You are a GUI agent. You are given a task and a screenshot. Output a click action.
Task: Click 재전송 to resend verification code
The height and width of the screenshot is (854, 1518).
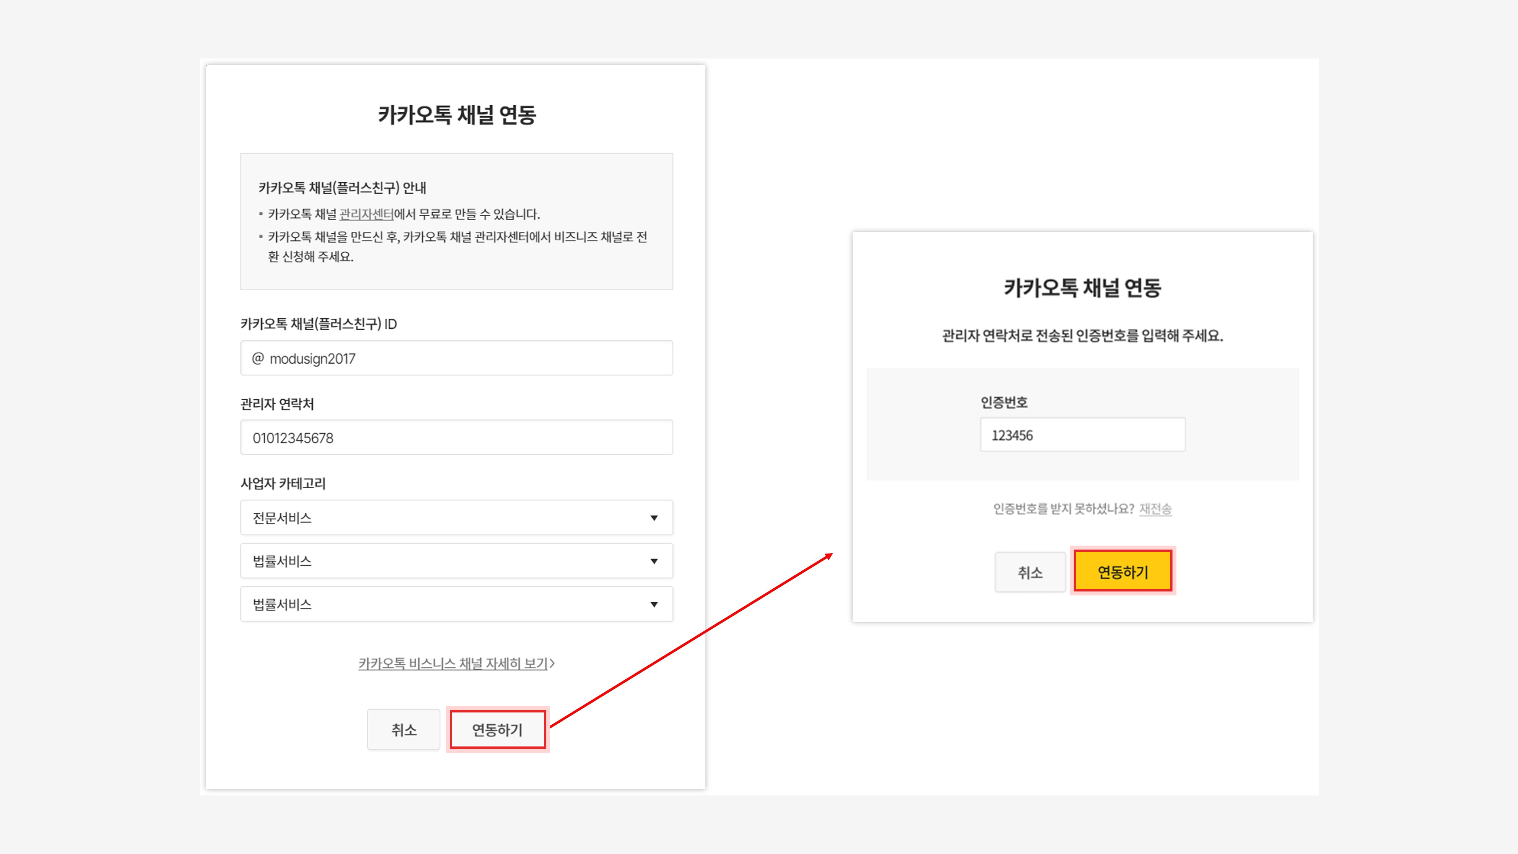click(x=1155, y=508)
